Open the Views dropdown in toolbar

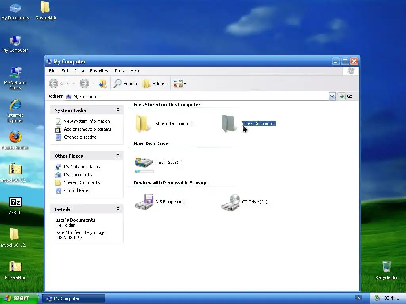[x=180, y=84]
